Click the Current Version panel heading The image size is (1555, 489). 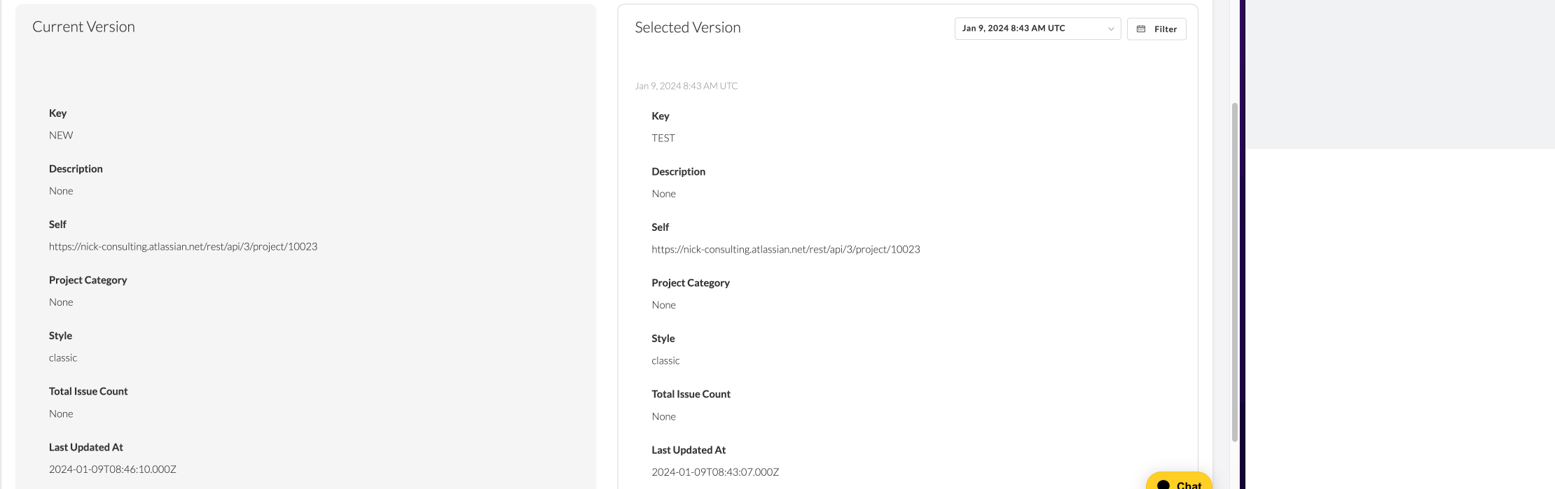[x=83, y=27]
